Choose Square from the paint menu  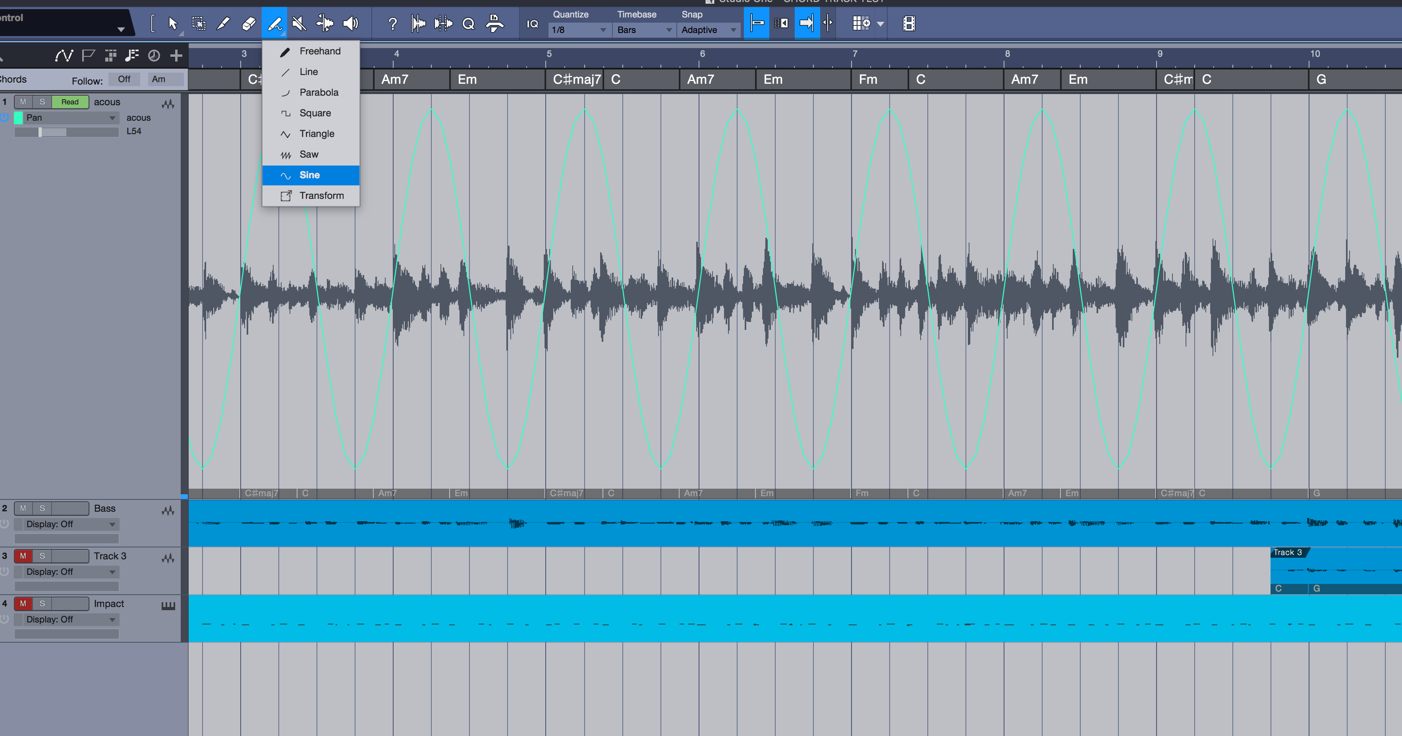pos(311,113)
